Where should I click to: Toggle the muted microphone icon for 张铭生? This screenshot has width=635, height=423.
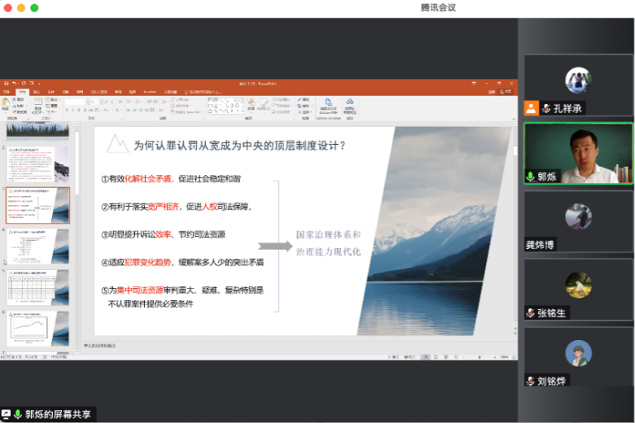tap(531, 313)
